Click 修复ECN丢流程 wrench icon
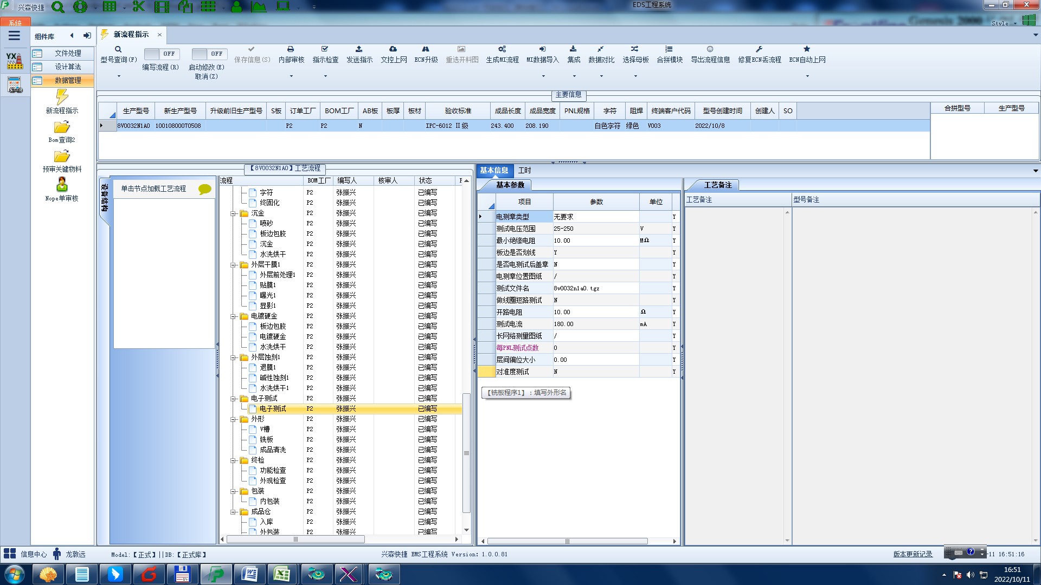The width and height of the screenshot is (1041, 585). [x=759, y=49]
